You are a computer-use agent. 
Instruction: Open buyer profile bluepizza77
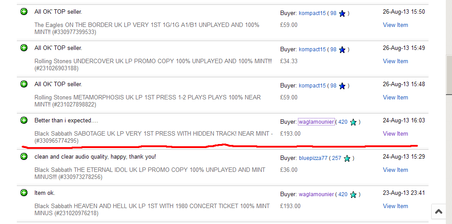click(313, 158)
